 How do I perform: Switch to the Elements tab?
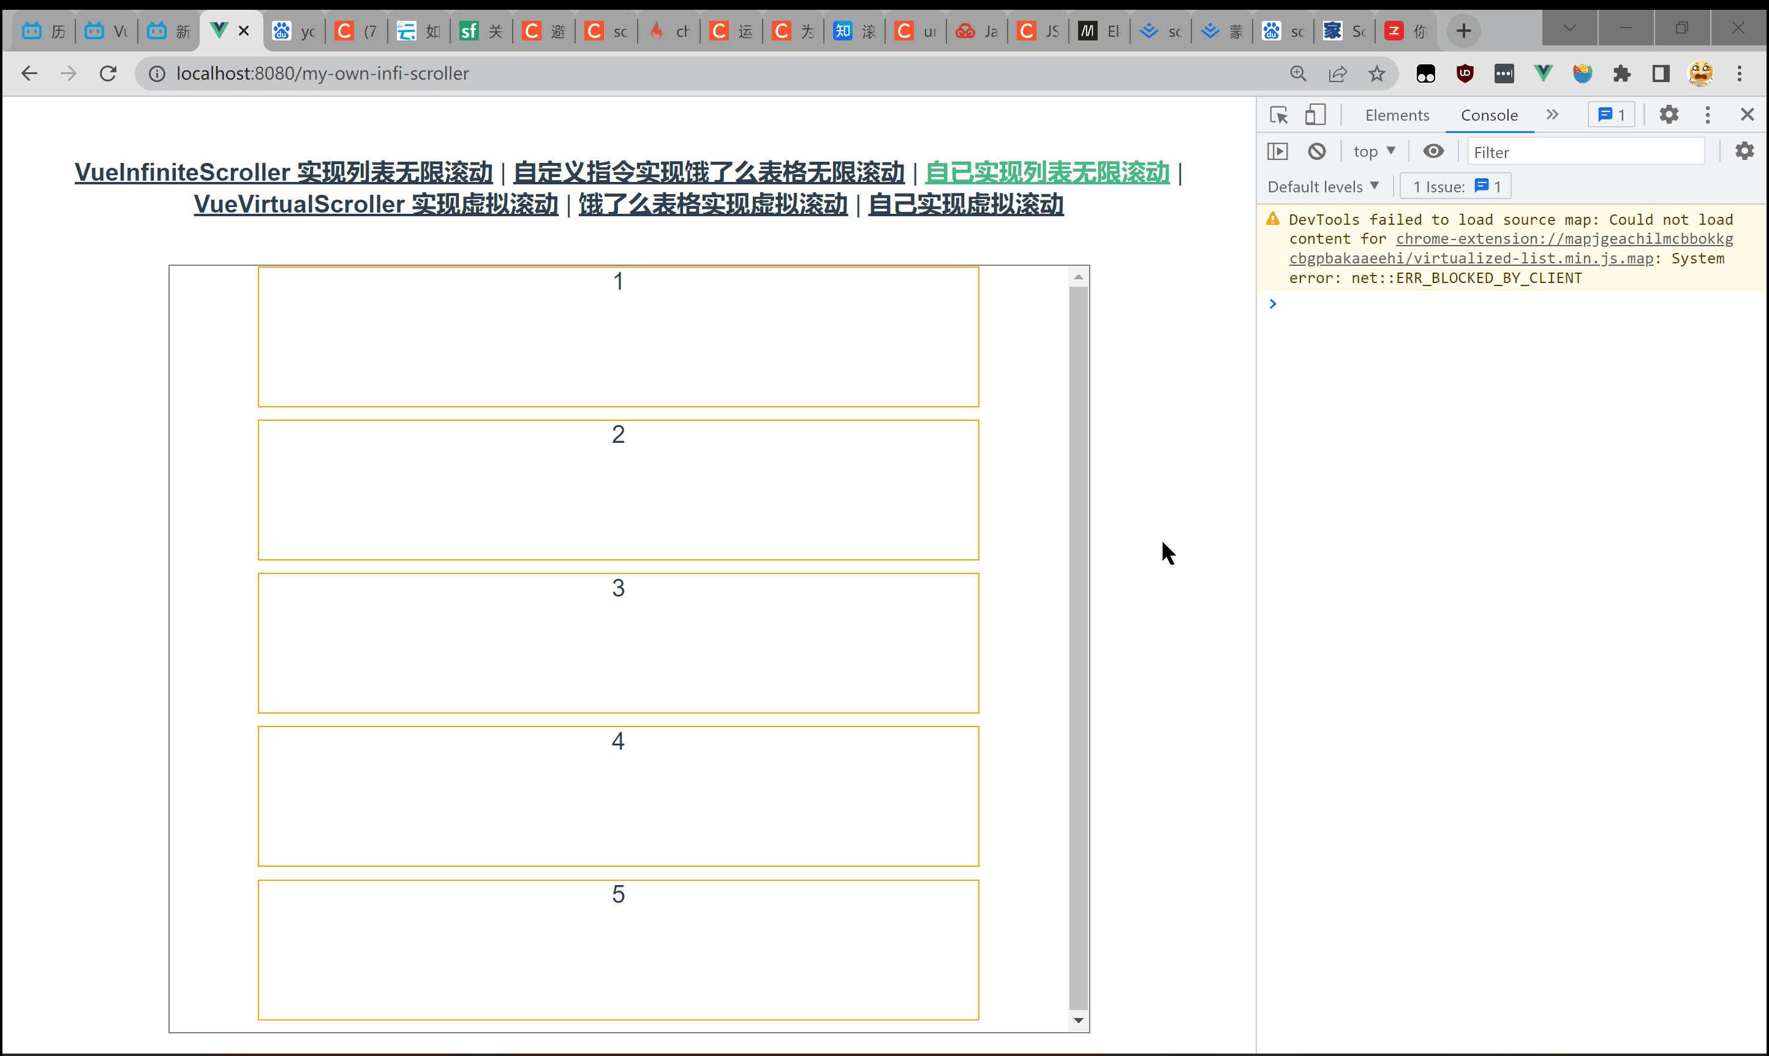[x=1397, y=115]
